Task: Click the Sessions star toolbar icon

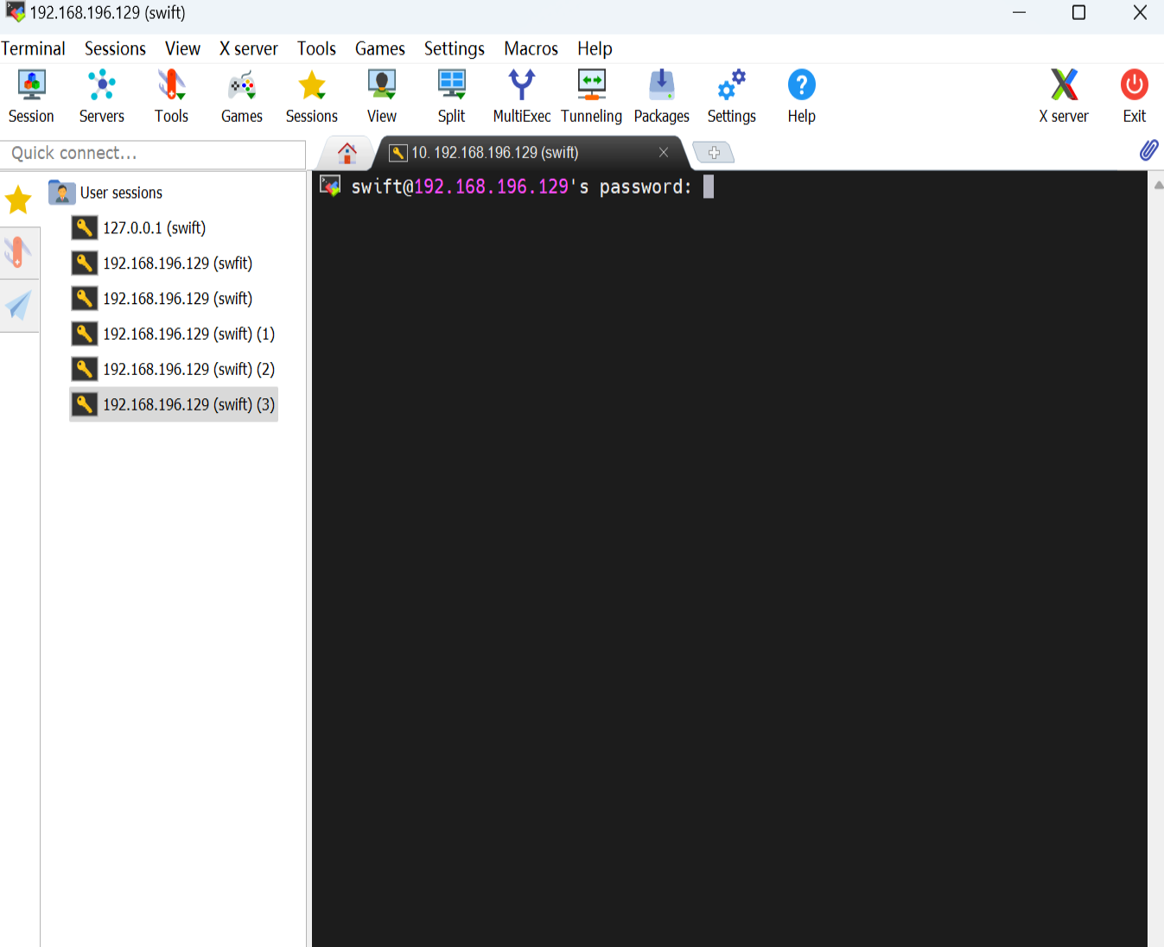Action: (311, 95)
